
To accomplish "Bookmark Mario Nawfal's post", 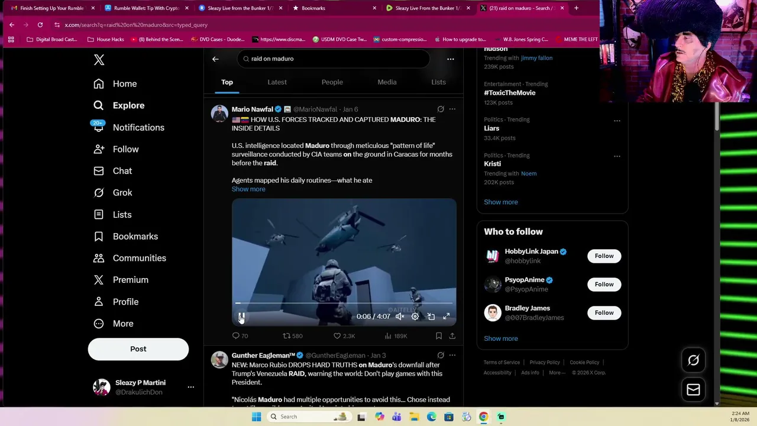I will [x=439, y=335].
